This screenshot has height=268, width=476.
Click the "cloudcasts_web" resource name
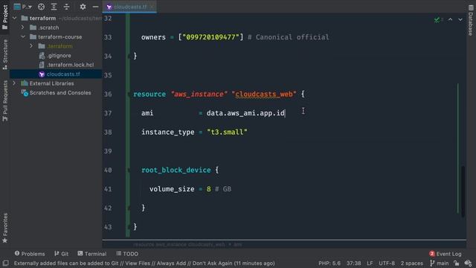(x=264, y=95)
